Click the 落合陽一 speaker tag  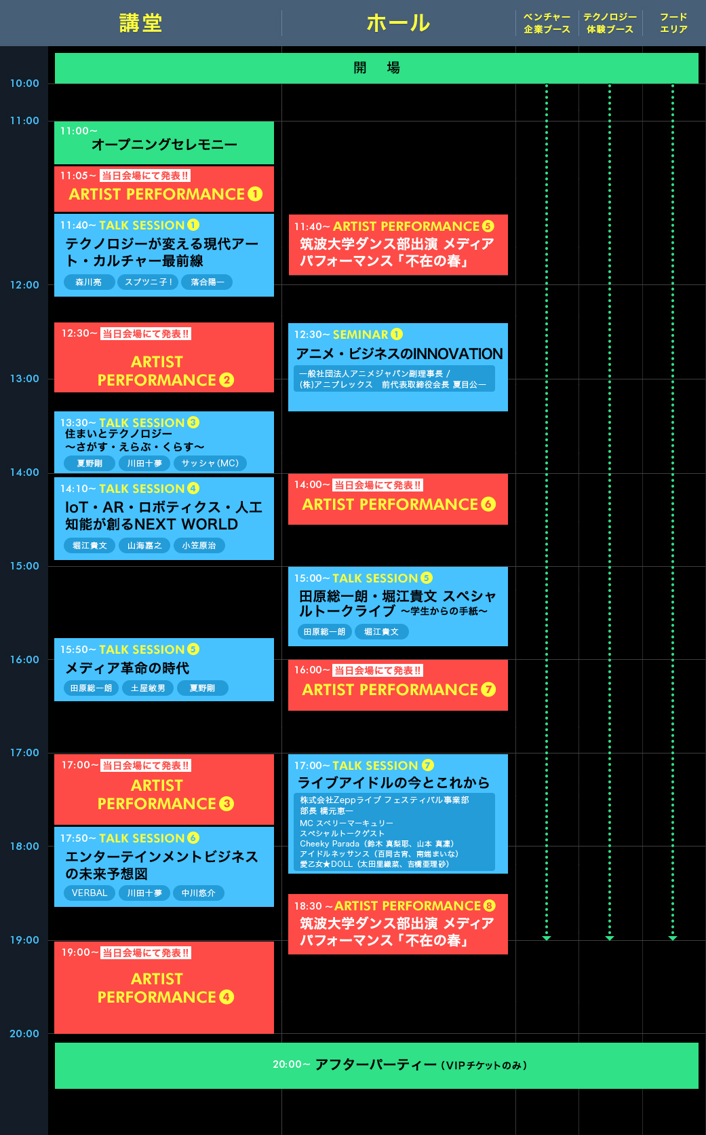[207, 282]
